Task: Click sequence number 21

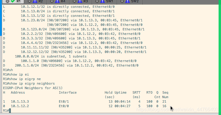Action: point(164,101)
